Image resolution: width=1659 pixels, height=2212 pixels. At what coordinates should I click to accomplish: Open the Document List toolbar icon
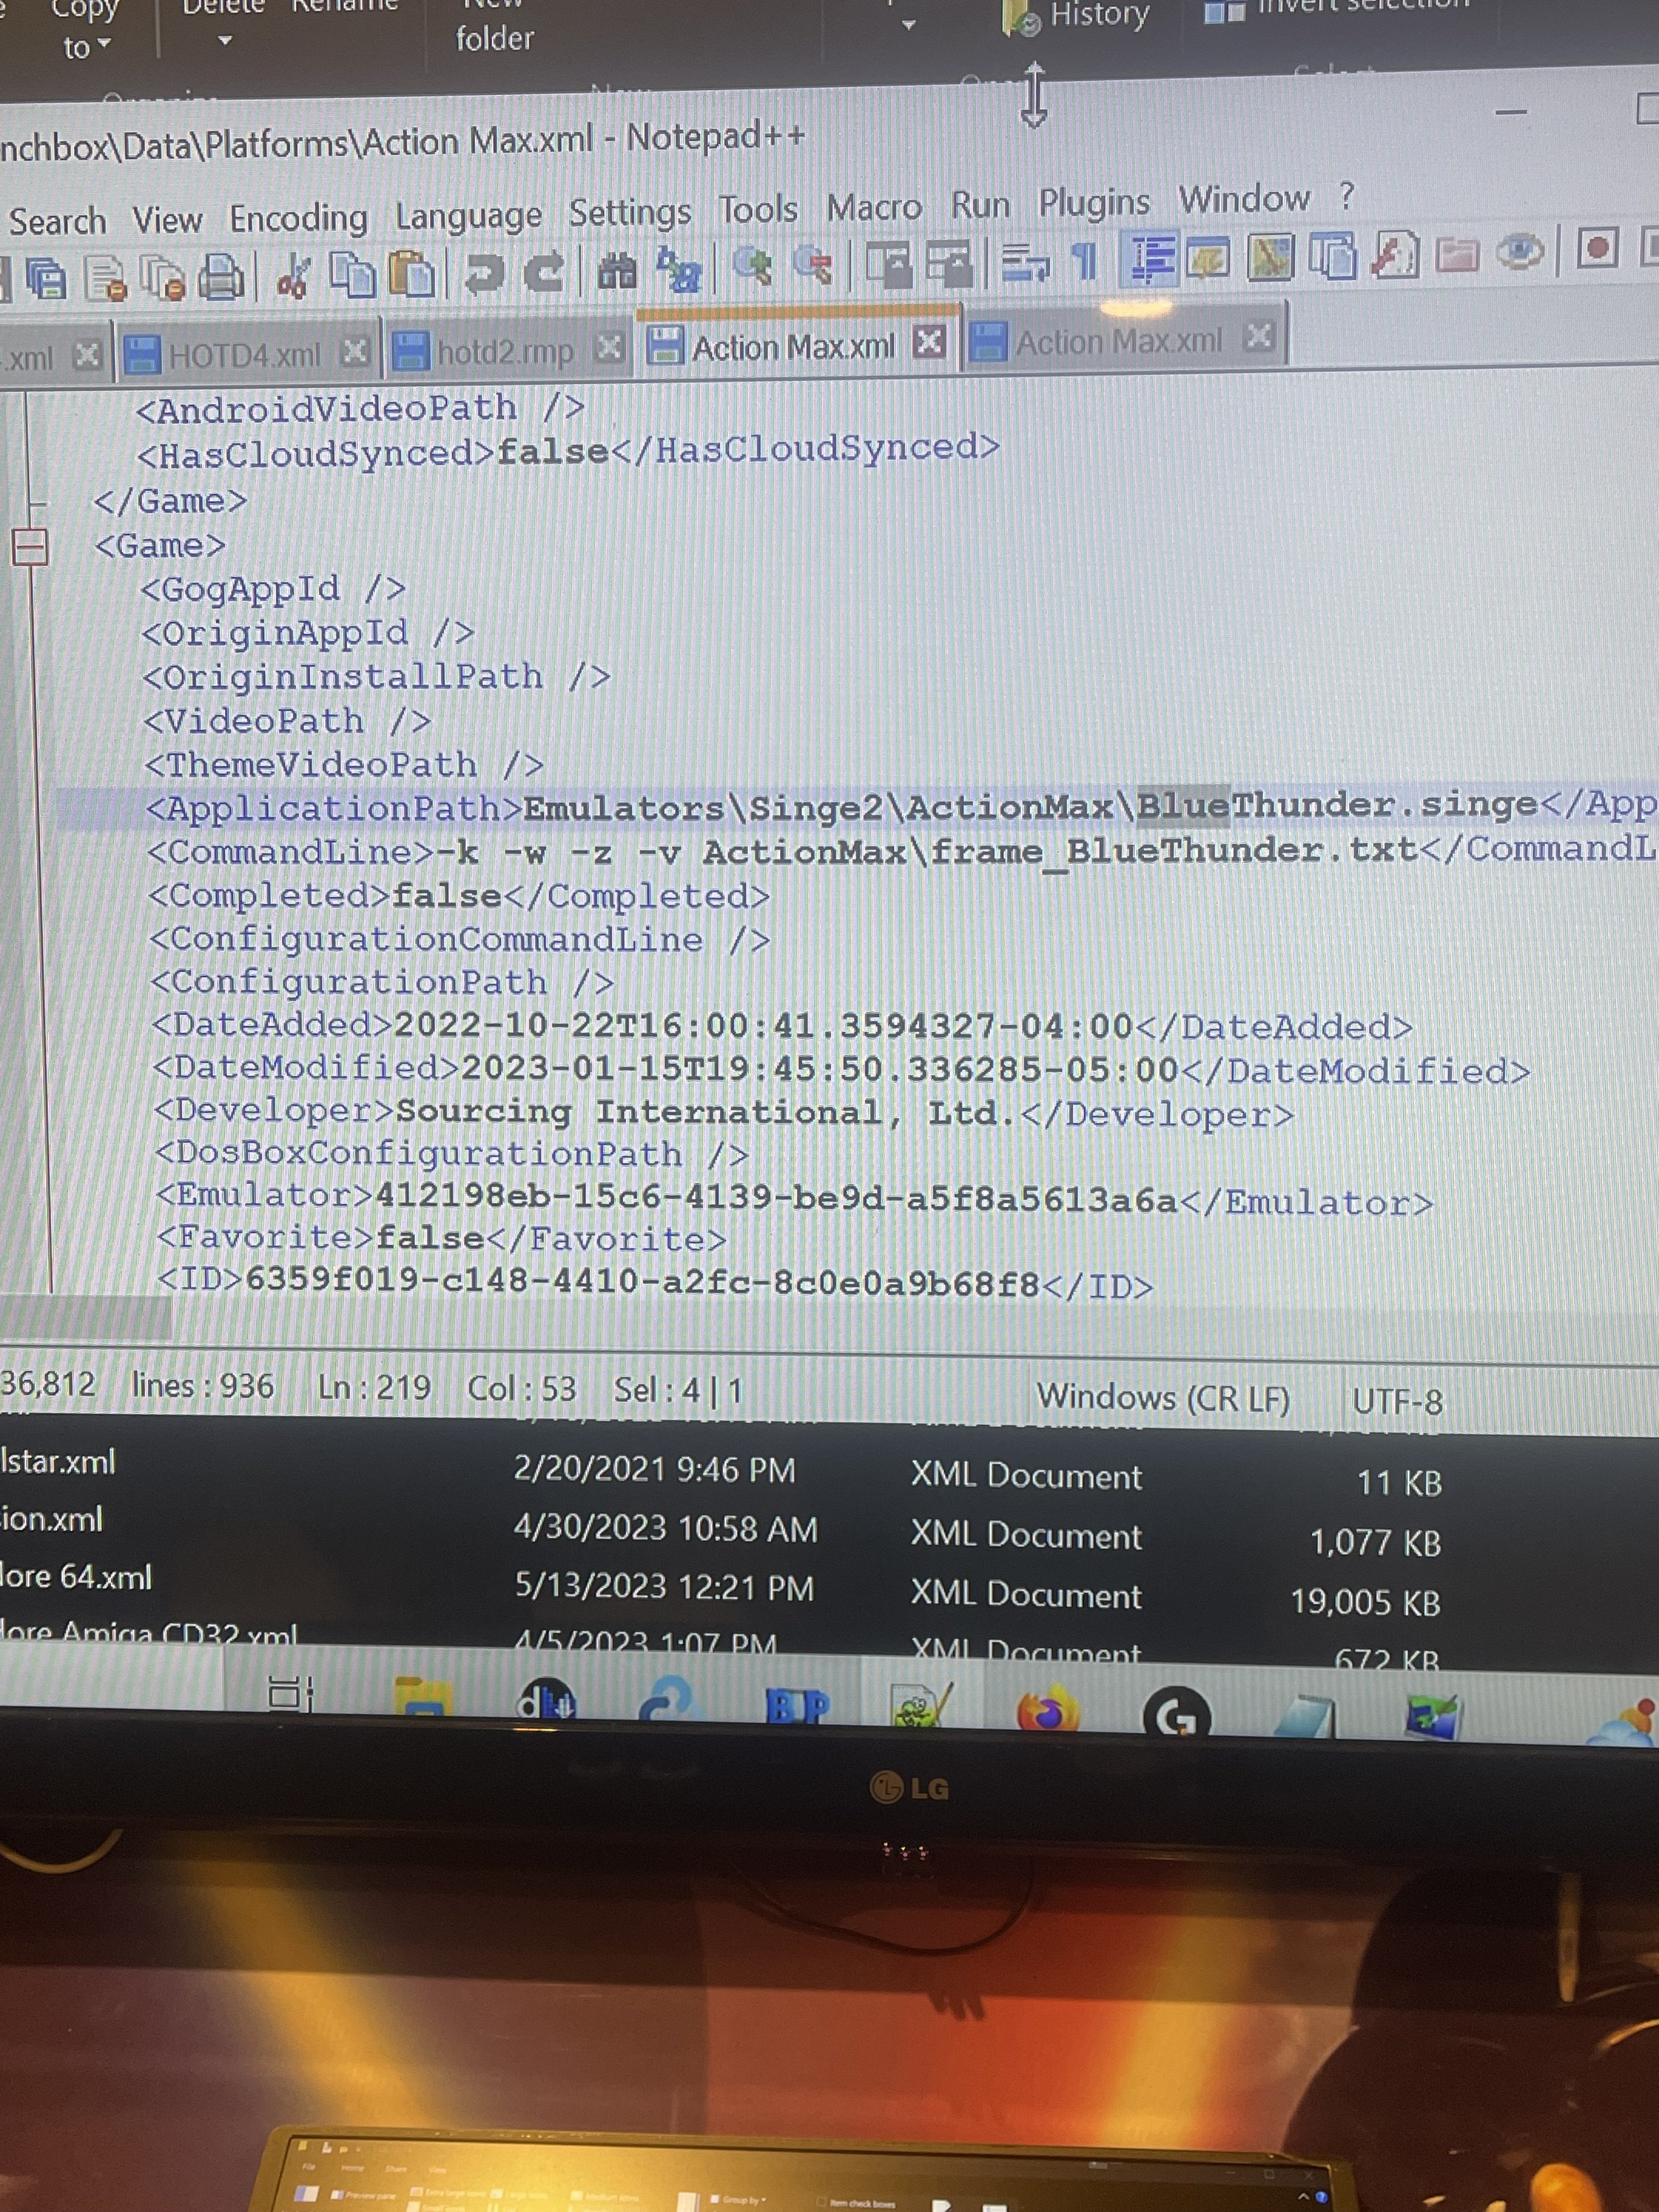[x=1332, y=256]
